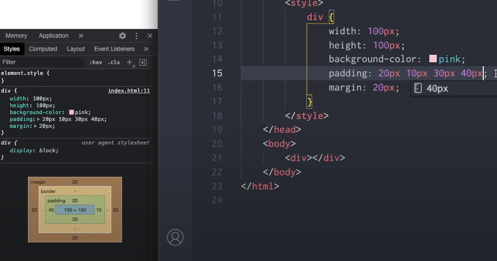Click the border label in box model
This screenshot has height=261, width=497.
click(x=48, y=191)
